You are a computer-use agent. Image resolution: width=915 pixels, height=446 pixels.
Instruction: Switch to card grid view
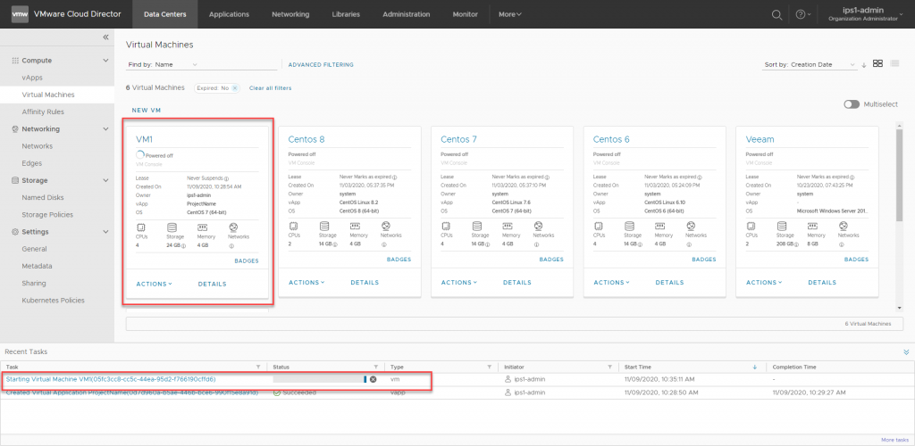click(x=878, y=63)
